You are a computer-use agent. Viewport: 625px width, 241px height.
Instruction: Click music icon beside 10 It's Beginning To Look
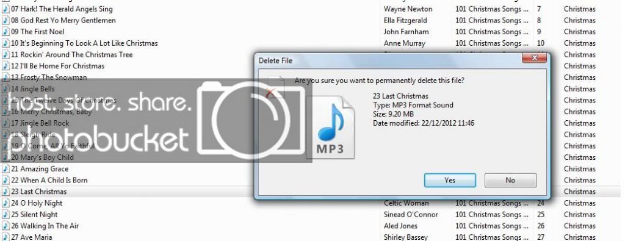5,43
